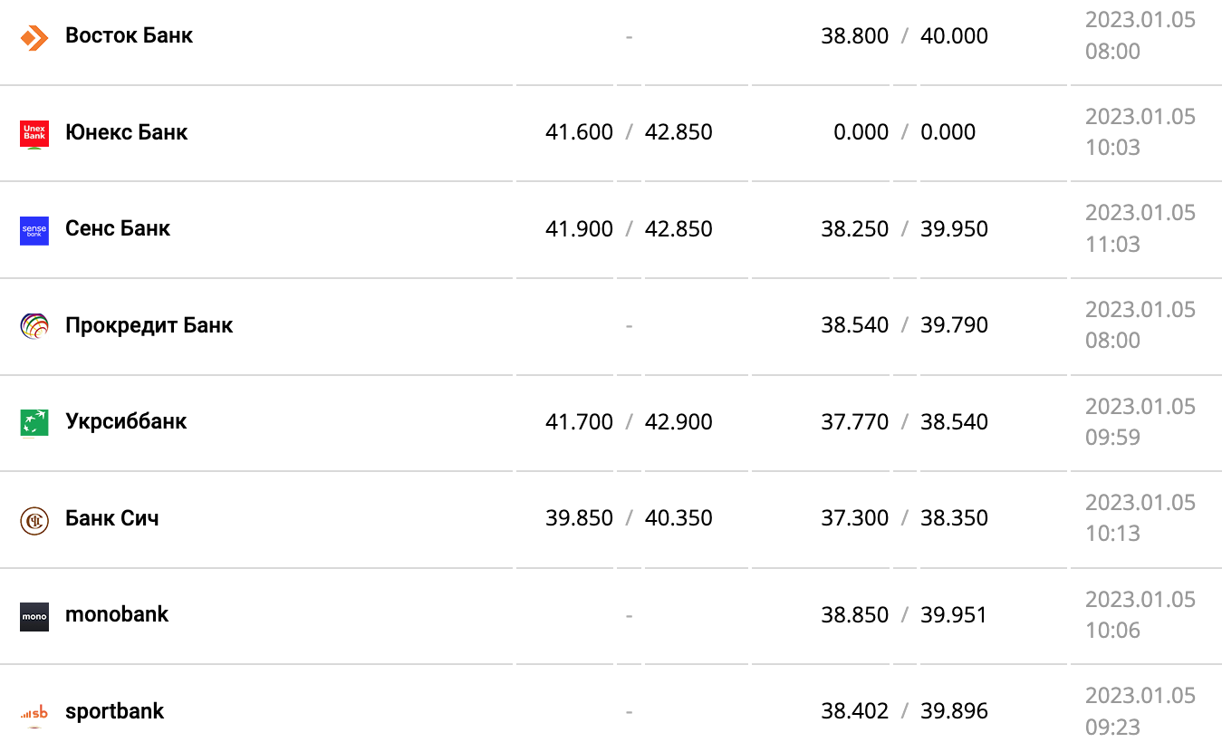Open the Восток Банк bank link
This screenshot has width=1222, height=752.
point(129,36)
